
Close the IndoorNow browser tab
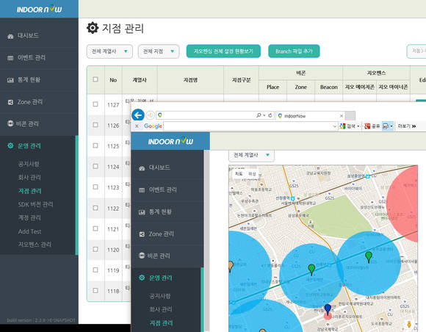342,116
